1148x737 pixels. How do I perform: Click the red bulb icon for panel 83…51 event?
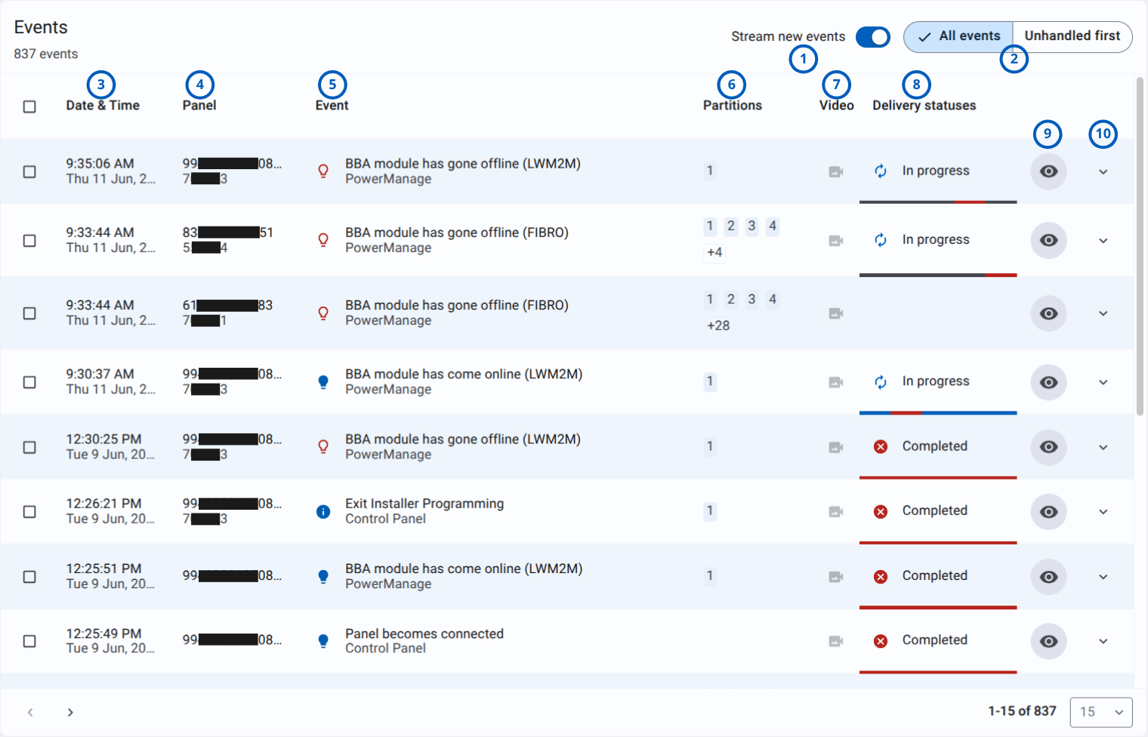coord(323,240)
